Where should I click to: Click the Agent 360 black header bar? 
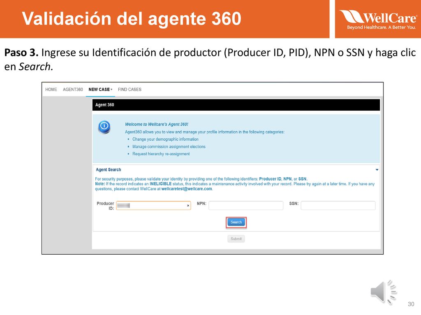point(236,105)
